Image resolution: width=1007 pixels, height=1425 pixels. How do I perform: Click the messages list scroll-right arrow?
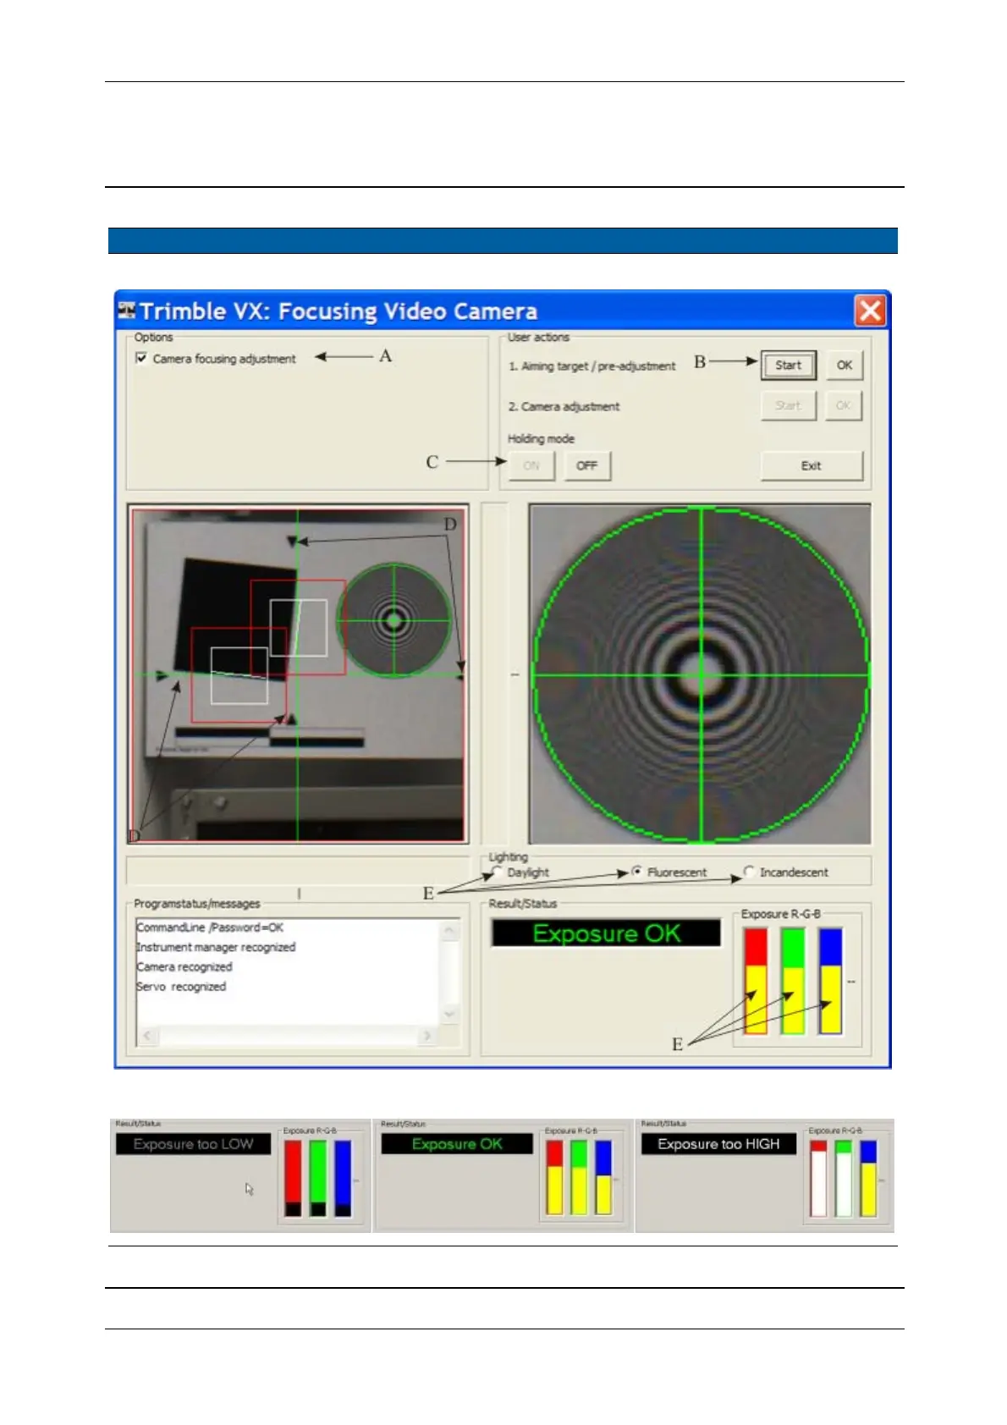pos(427,1035)
